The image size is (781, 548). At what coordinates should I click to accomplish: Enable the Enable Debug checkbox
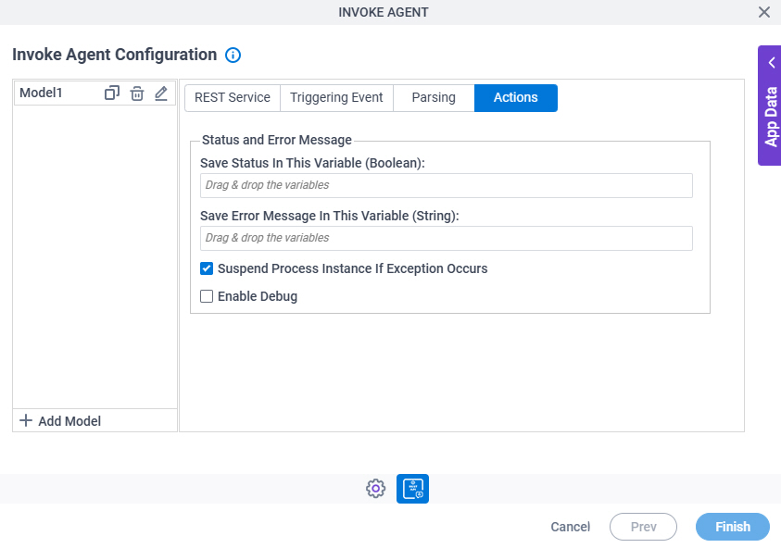click(x=207, y=296)
